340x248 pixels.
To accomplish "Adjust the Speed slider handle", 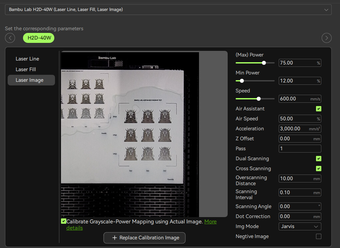I will (x=259, y=99).
